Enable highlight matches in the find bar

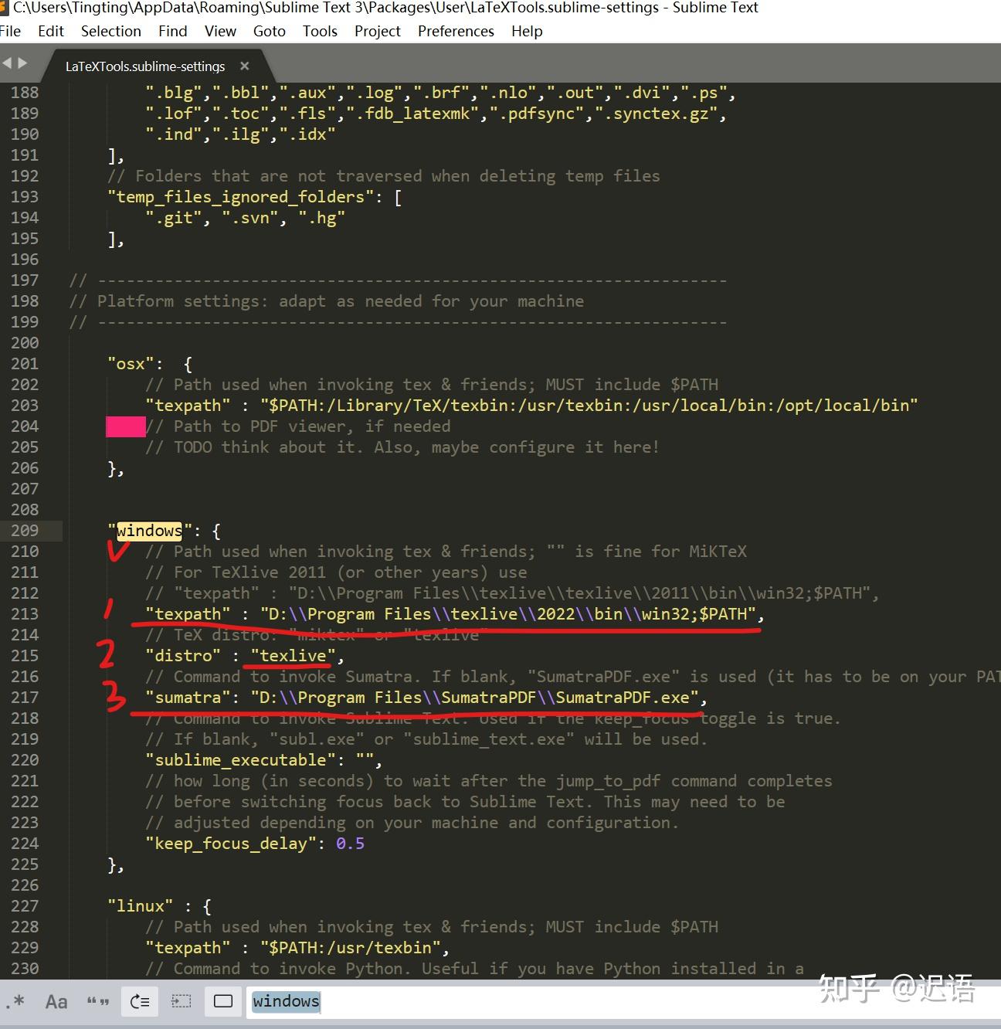pyautogui.click(x=222, y=1001)
